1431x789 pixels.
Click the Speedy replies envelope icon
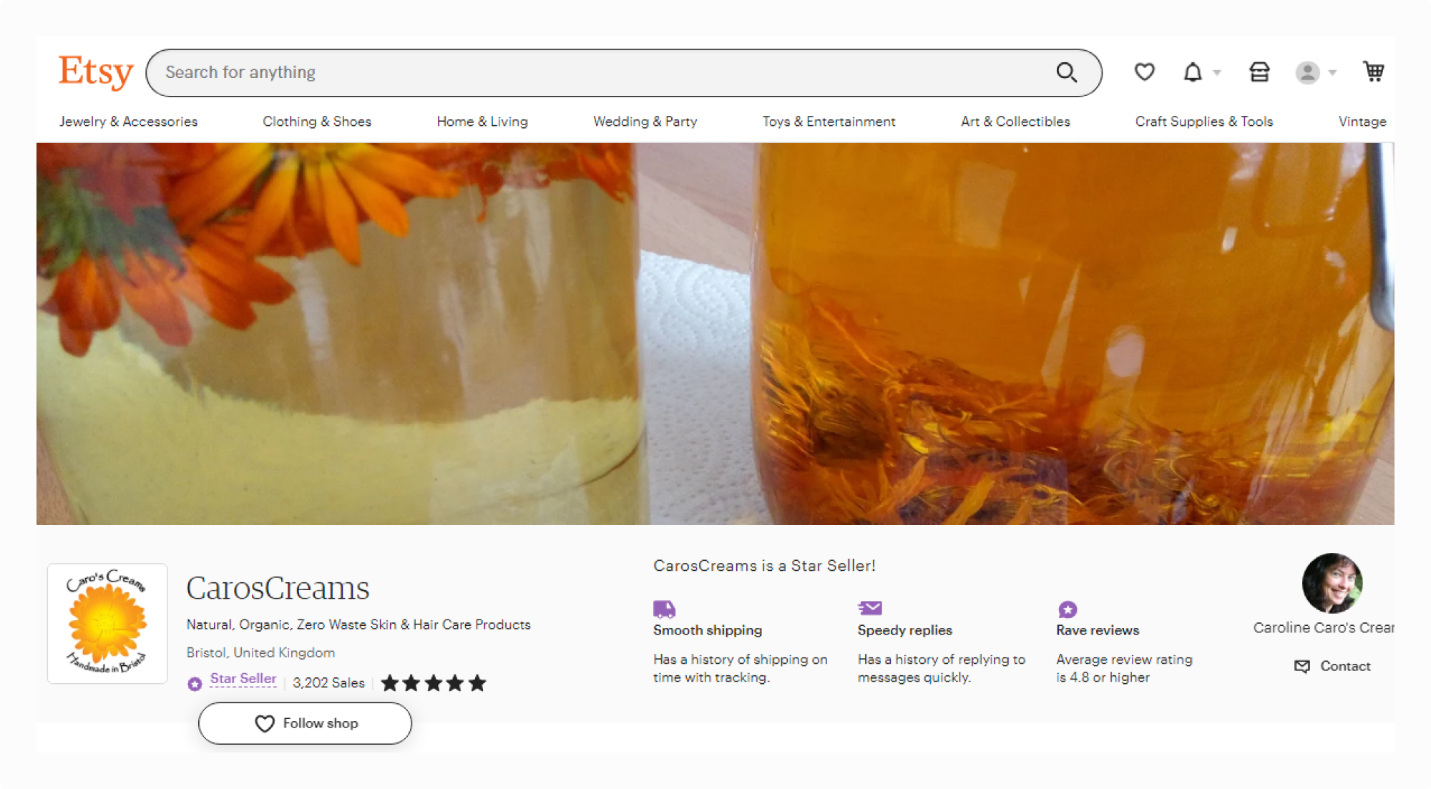coord(869,608)
